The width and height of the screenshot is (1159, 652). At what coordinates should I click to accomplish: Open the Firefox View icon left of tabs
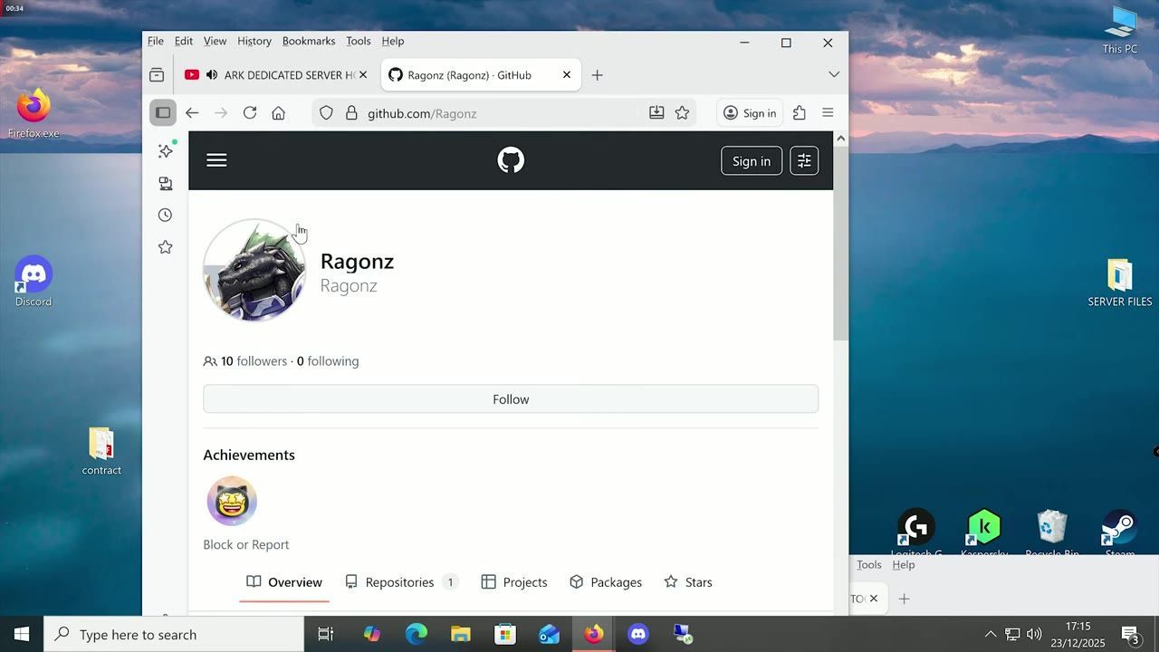[x=157, y=75]
